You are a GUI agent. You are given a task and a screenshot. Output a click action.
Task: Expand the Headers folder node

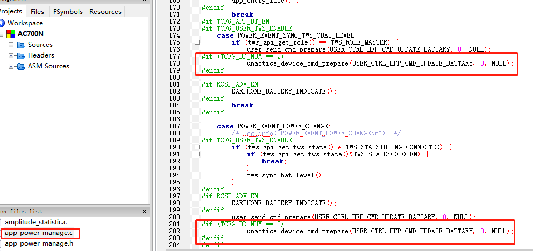coord(11,55)
